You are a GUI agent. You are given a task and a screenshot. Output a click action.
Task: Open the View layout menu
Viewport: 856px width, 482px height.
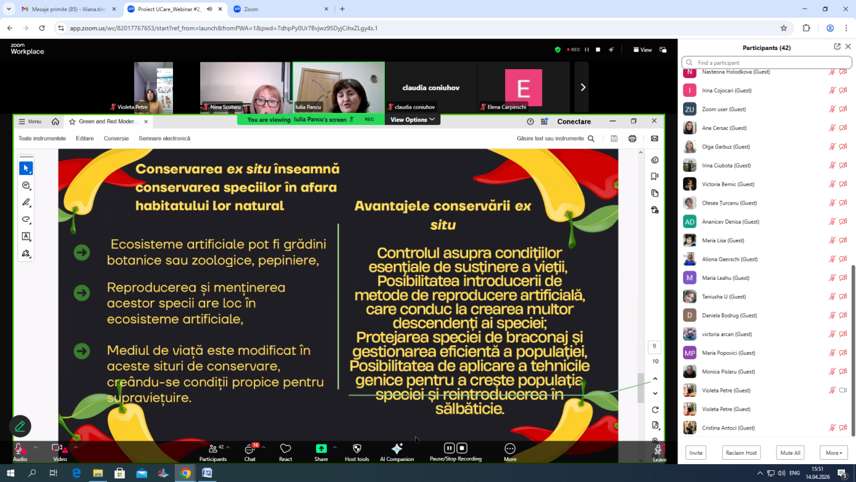coord(642,50)
